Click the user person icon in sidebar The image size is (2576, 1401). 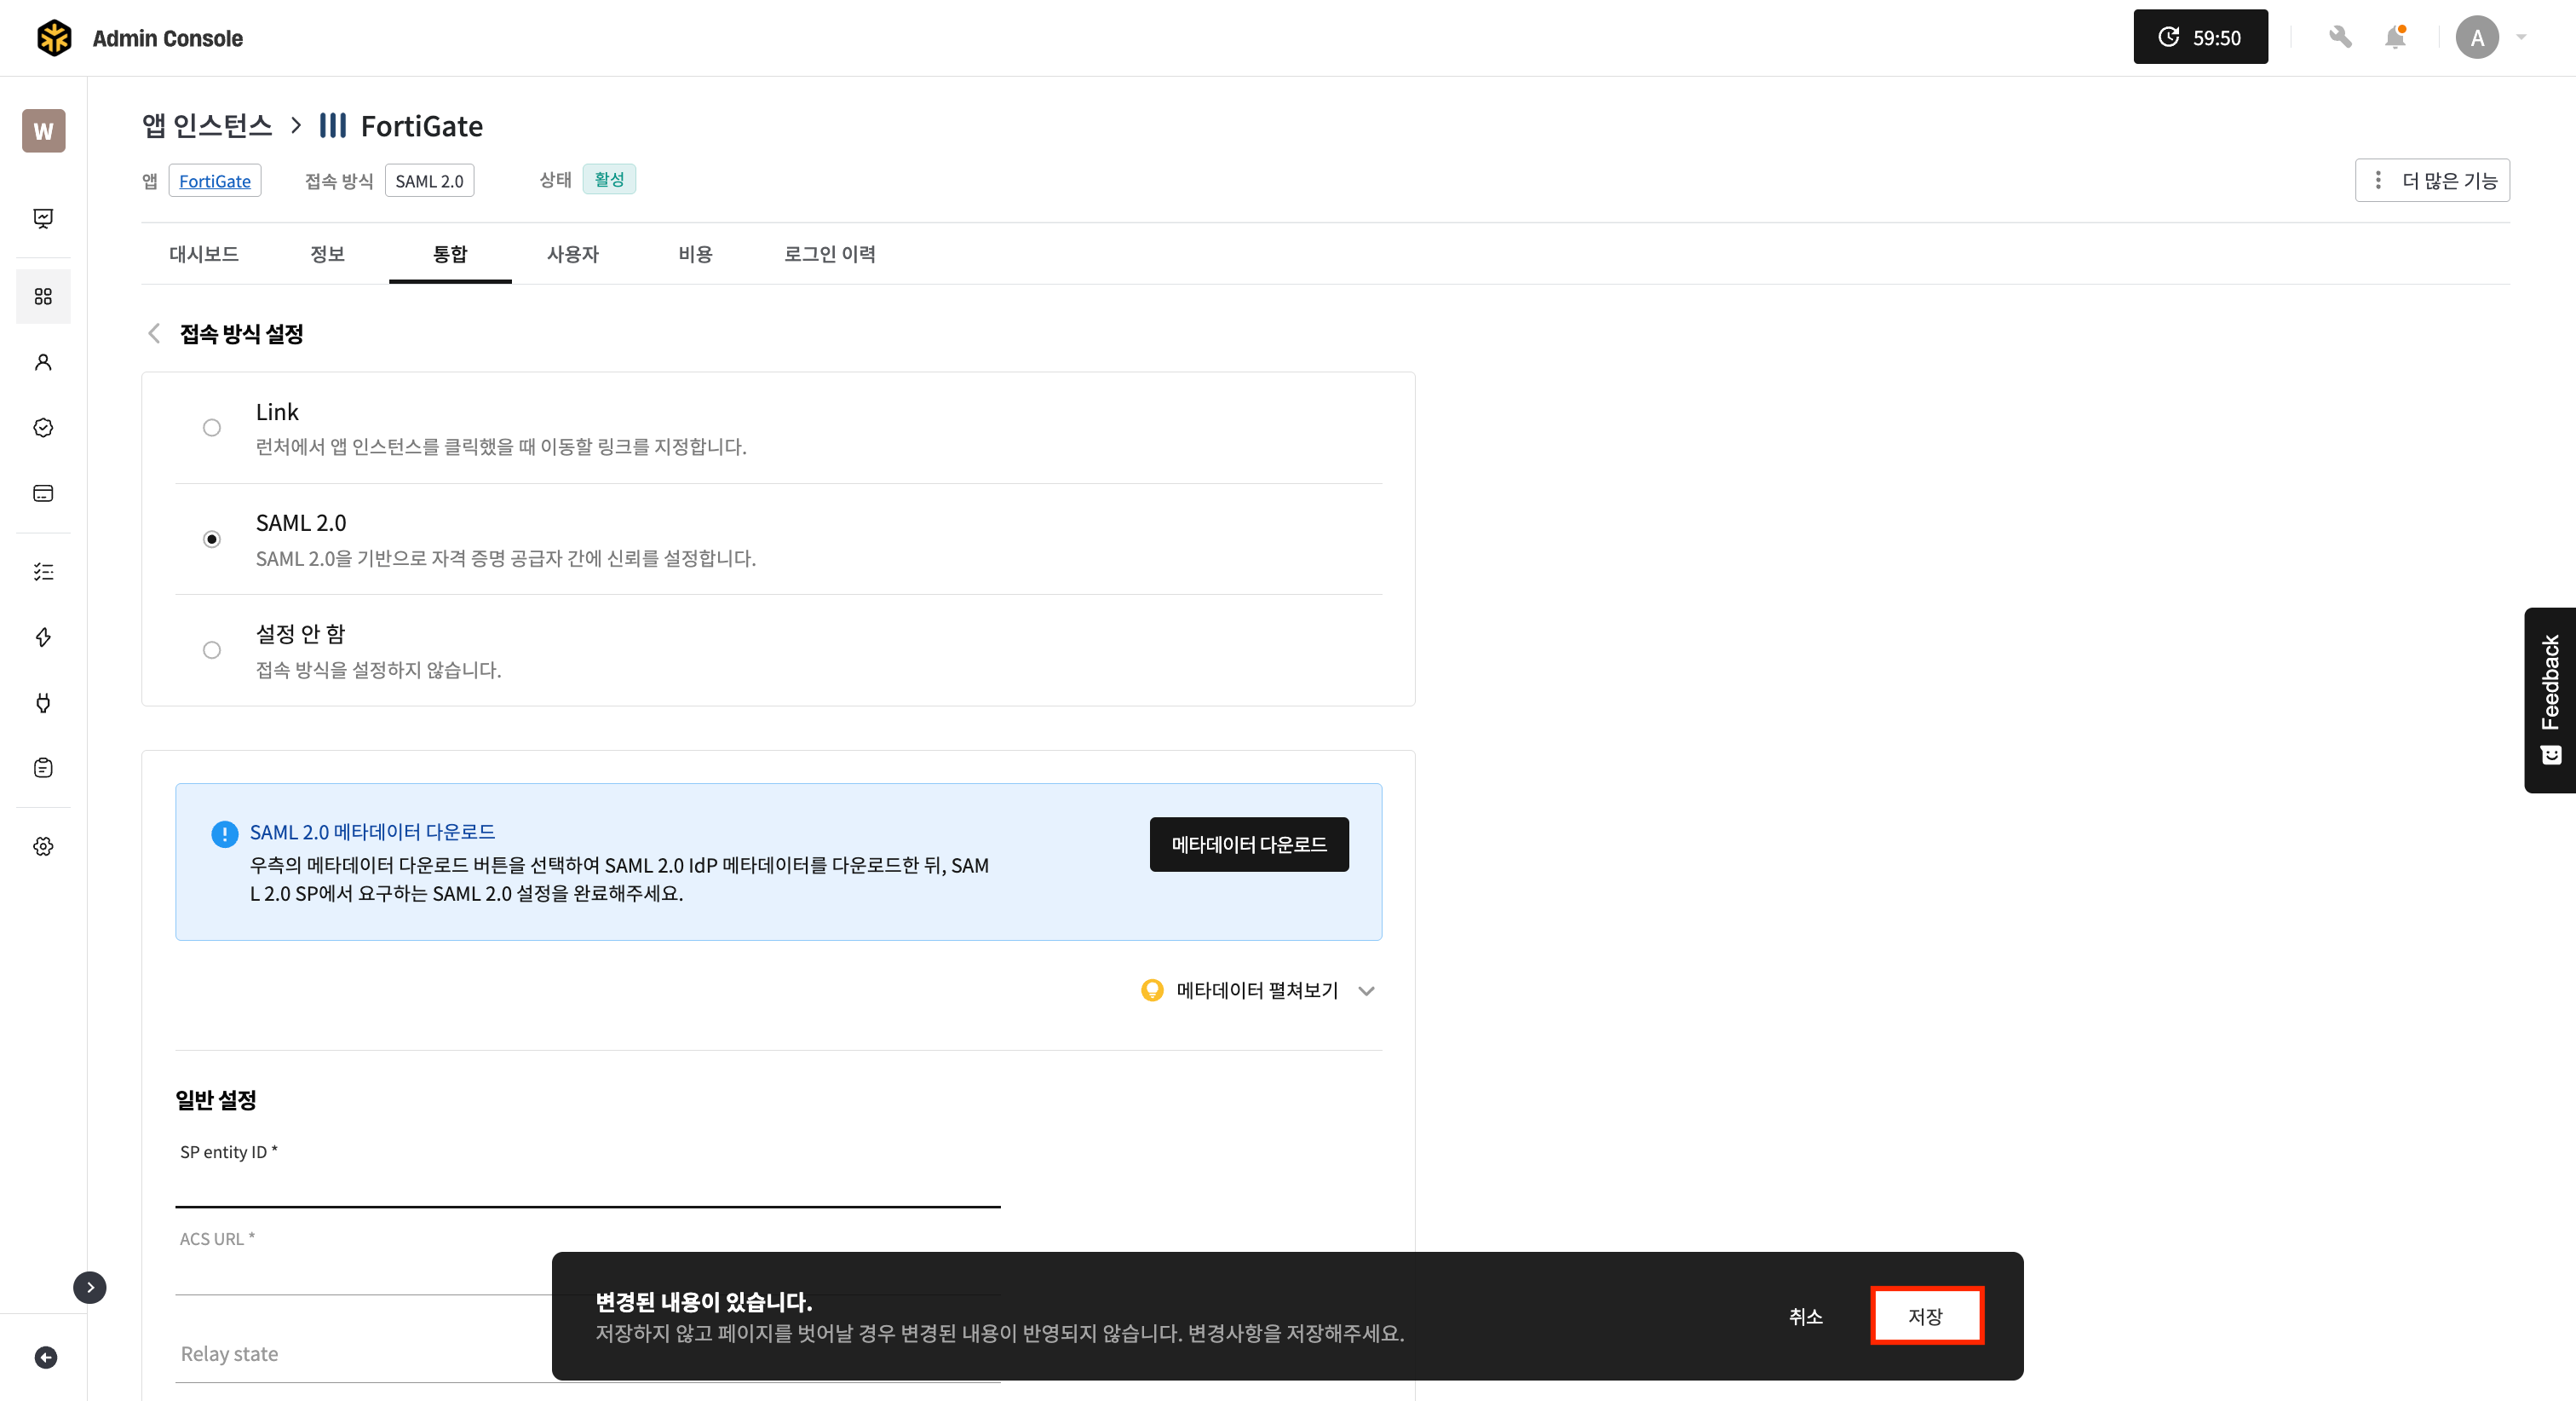tap(43, 362)
